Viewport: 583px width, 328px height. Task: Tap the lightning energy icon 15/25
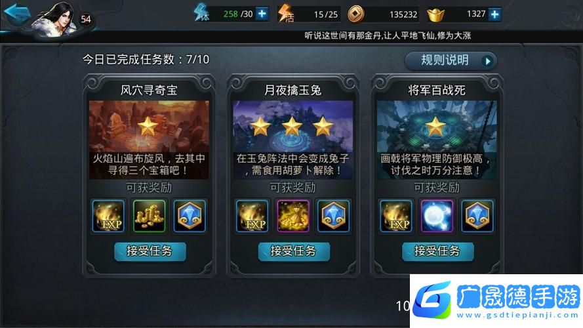(x=286, y=13)
